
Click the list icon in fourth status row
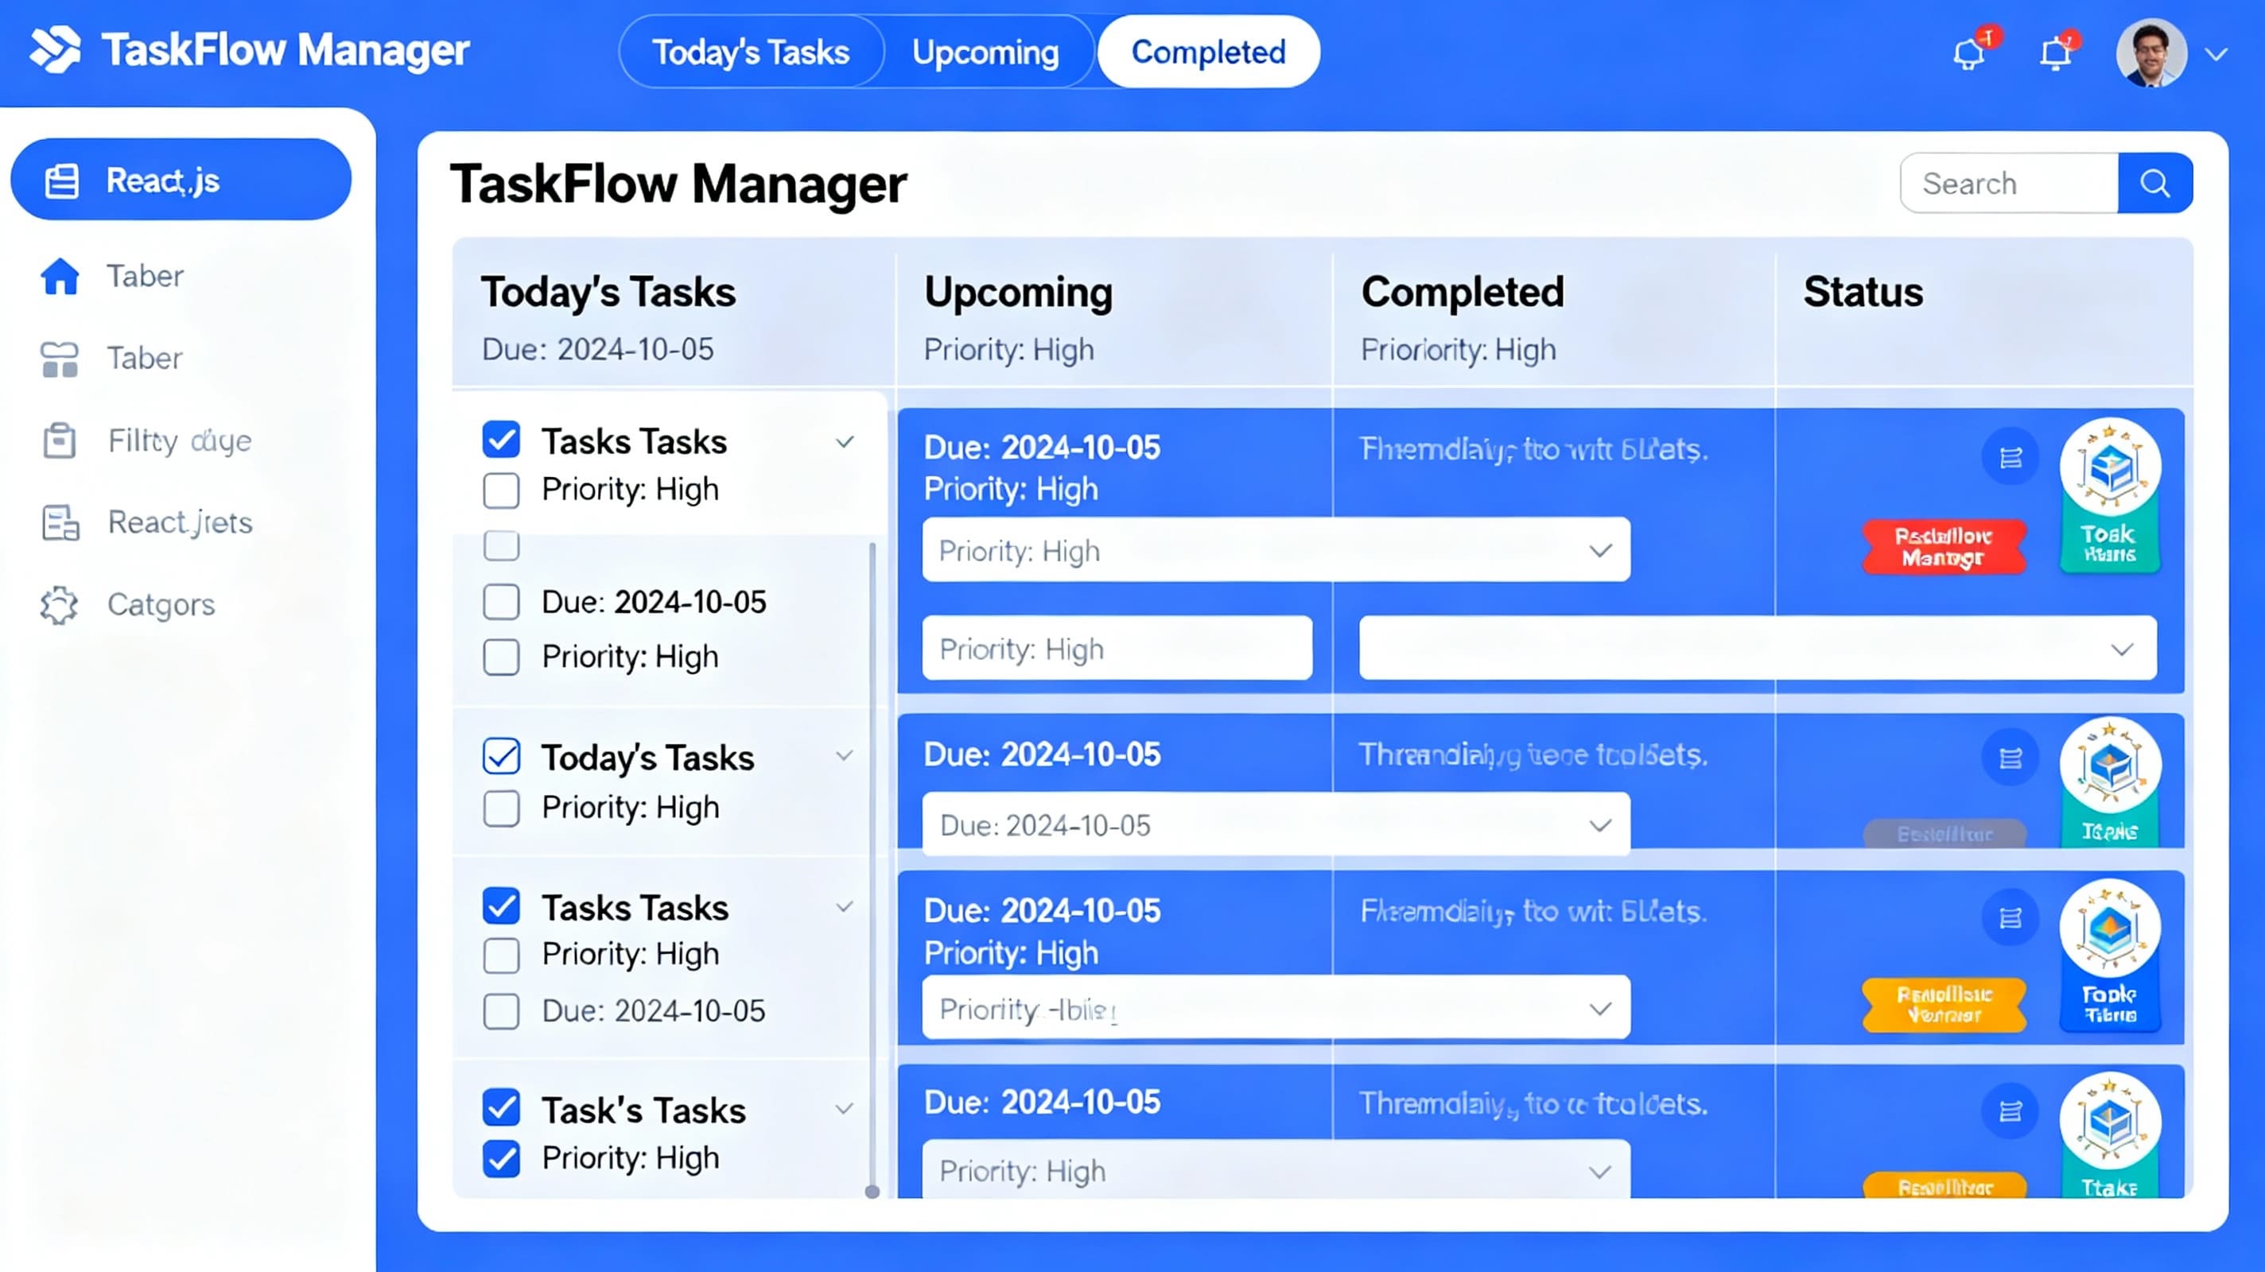click(x=2011, y=1112)
